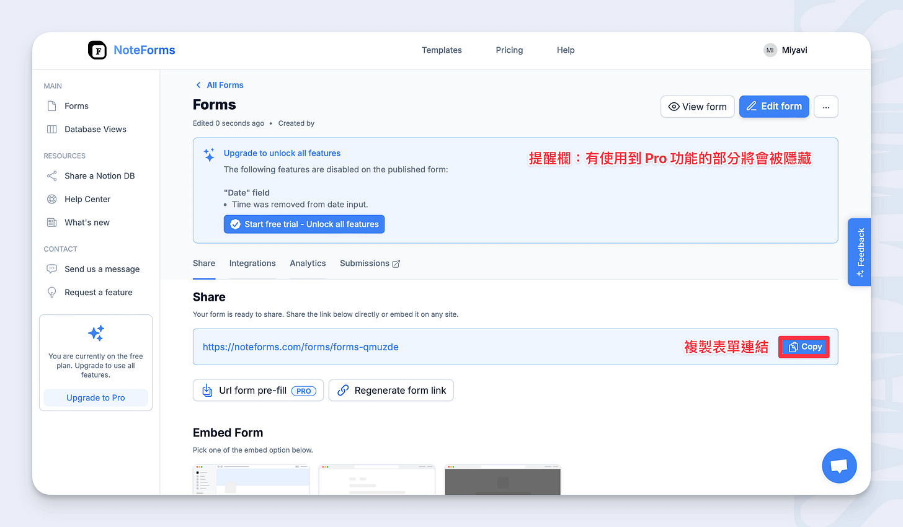Image resolution: width=903 pixels, height=527 pixels.
Task: Click the '"Date" field' text in the banner
Action: 247,193
